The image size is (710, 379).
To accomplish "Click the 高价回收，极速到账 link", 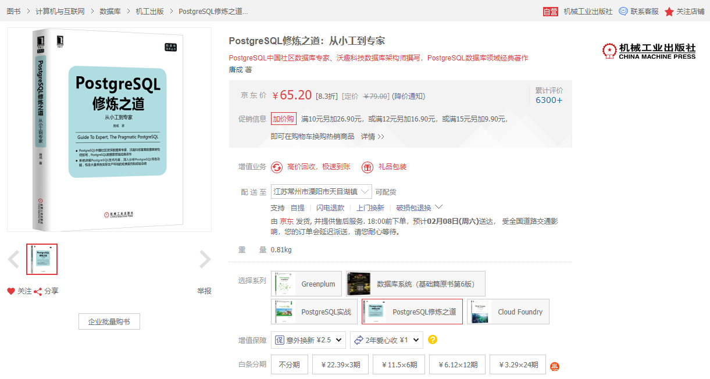I will (319, 167).
